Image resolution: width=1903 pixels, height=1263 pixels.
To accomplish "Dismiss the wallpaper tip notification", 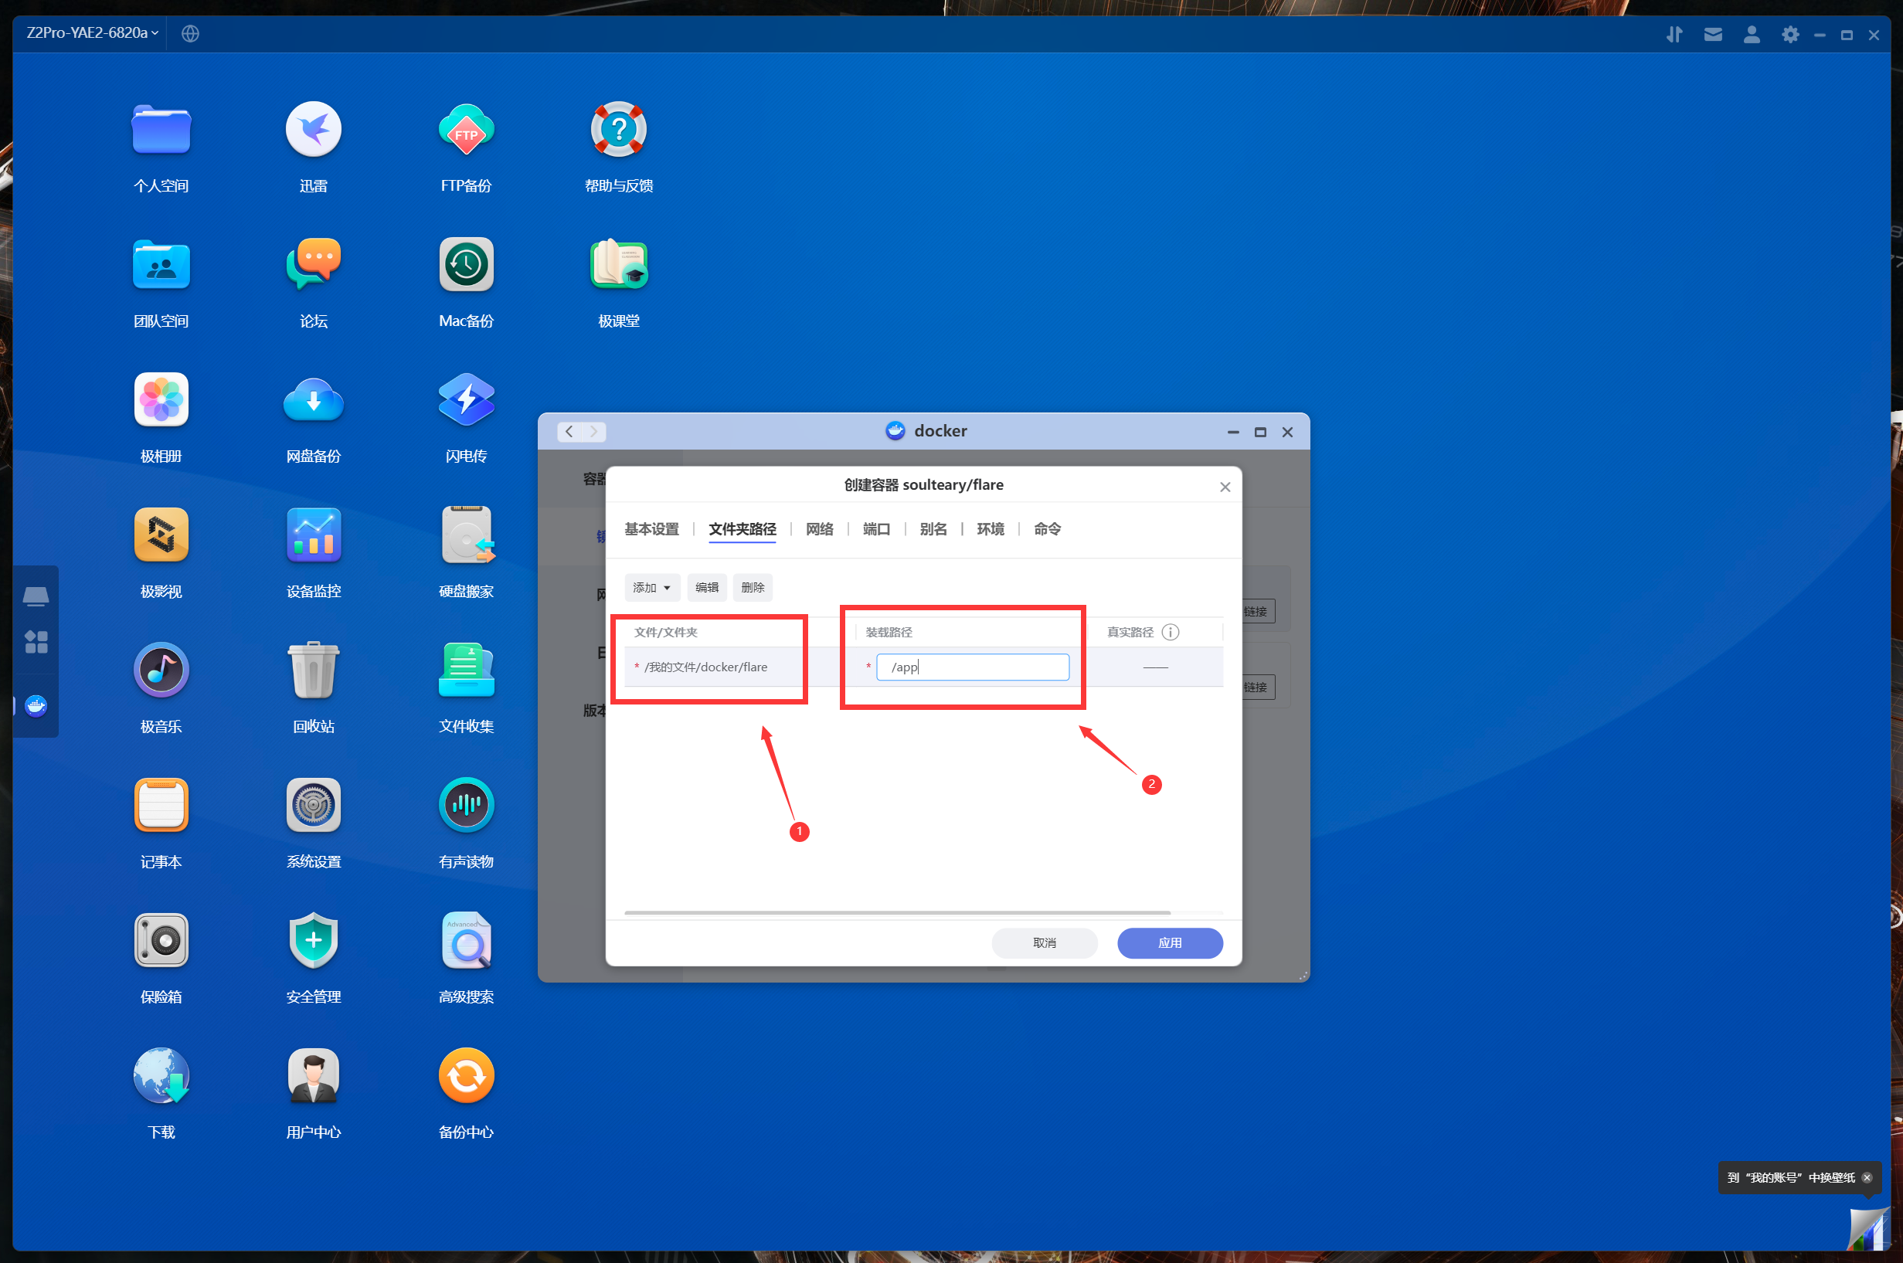I will click(1867, 1177).
